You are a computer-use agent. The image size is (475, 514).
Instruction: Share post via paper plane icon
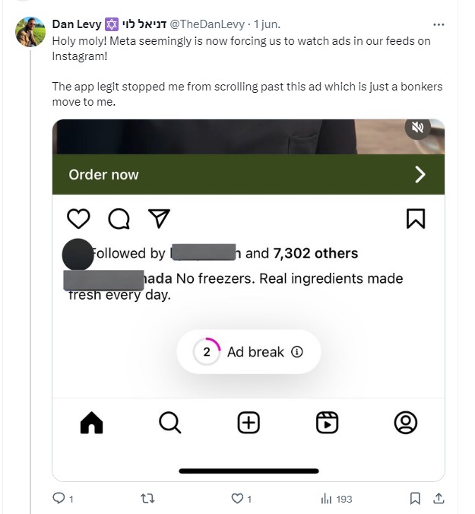click(159, 218)
